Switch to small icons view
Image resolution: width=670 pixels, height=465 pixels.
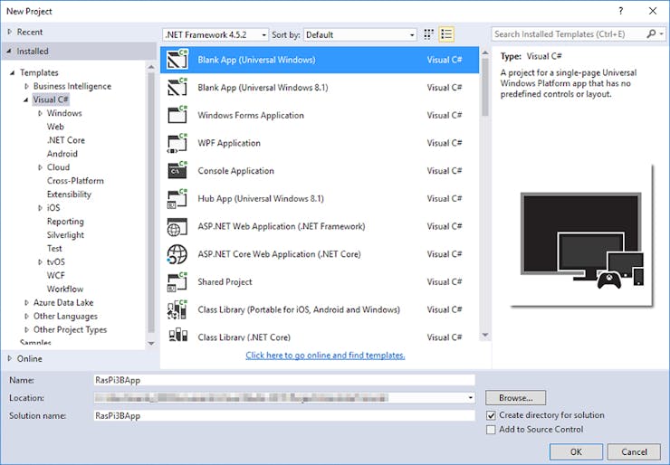(x=428, y=34)
